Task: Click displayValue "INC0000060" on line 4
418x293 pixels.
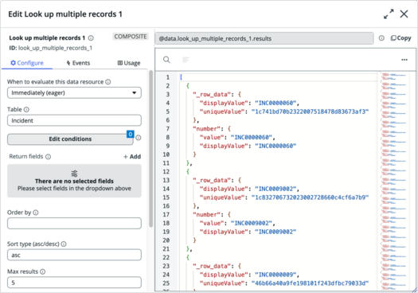Action: [x=275, y=103]
